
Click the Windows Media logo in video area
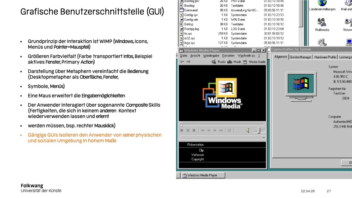pos(223,93)
